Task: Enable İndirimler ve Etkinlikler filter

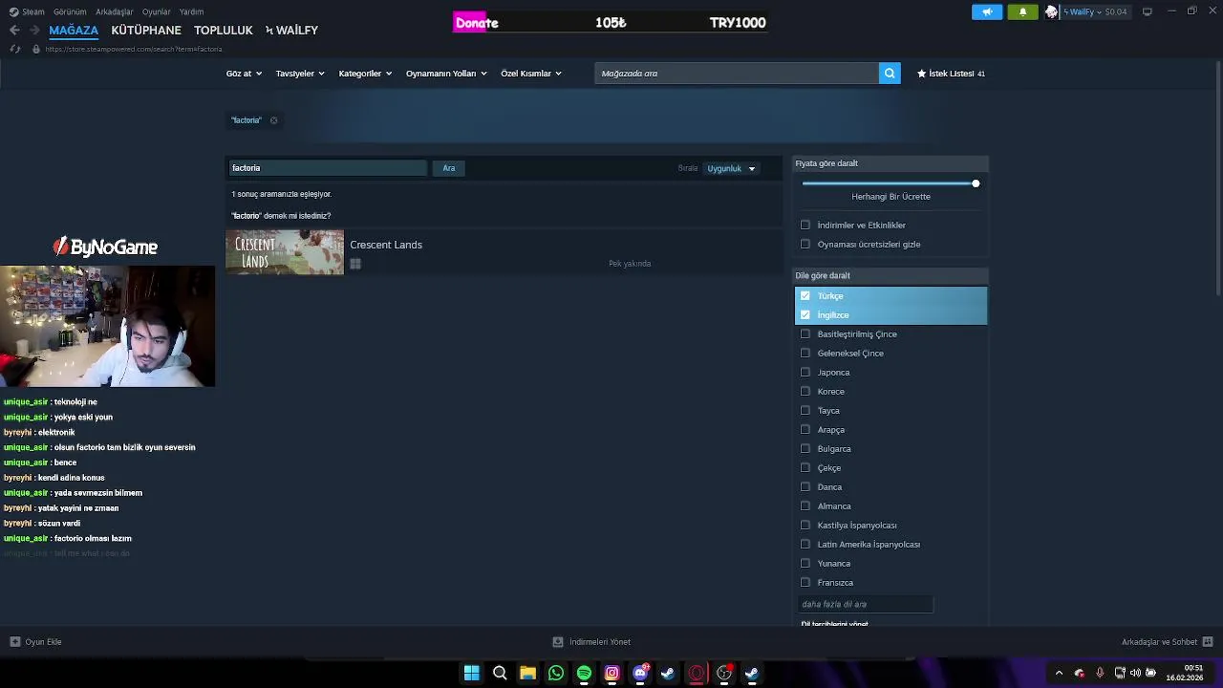Action: [x=805, y=226]
